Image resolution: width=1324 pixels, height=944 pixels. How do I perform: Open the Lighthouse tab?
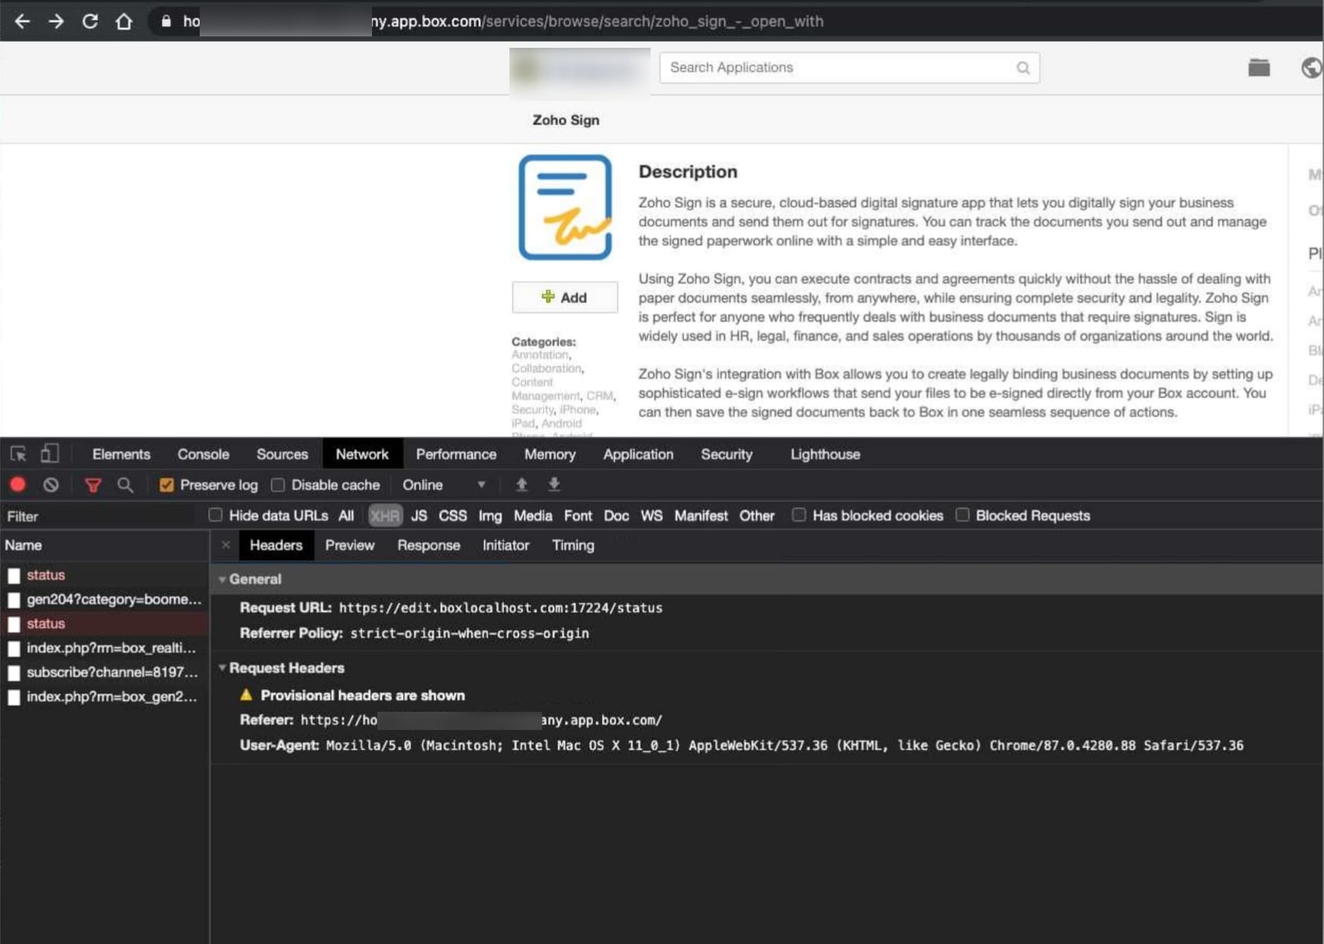point(825,454)
